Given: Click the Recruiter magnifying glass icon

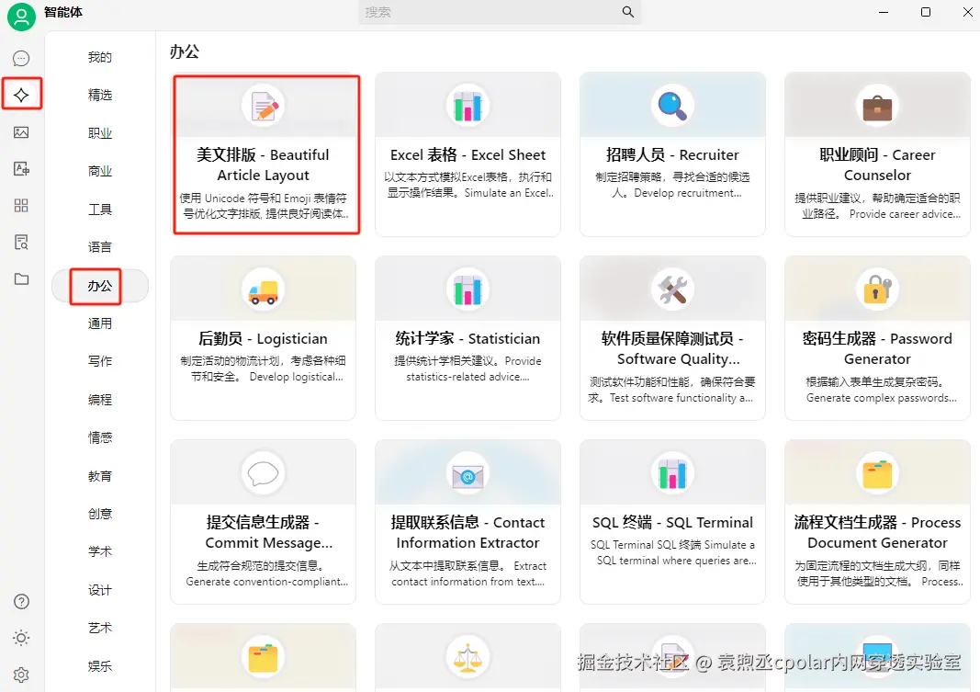Looking at the screenshot, I should [672, 106].
